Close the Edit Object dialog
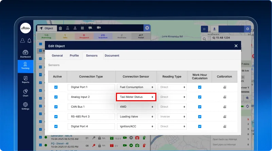This screenshot has height=151, width=272. (236, 46)
